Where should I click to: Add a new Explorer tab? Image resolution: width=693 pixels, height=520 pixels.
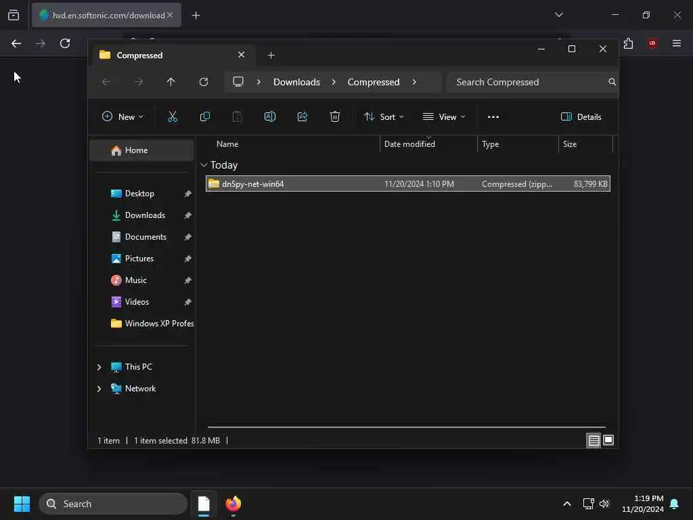click(271, 56)
